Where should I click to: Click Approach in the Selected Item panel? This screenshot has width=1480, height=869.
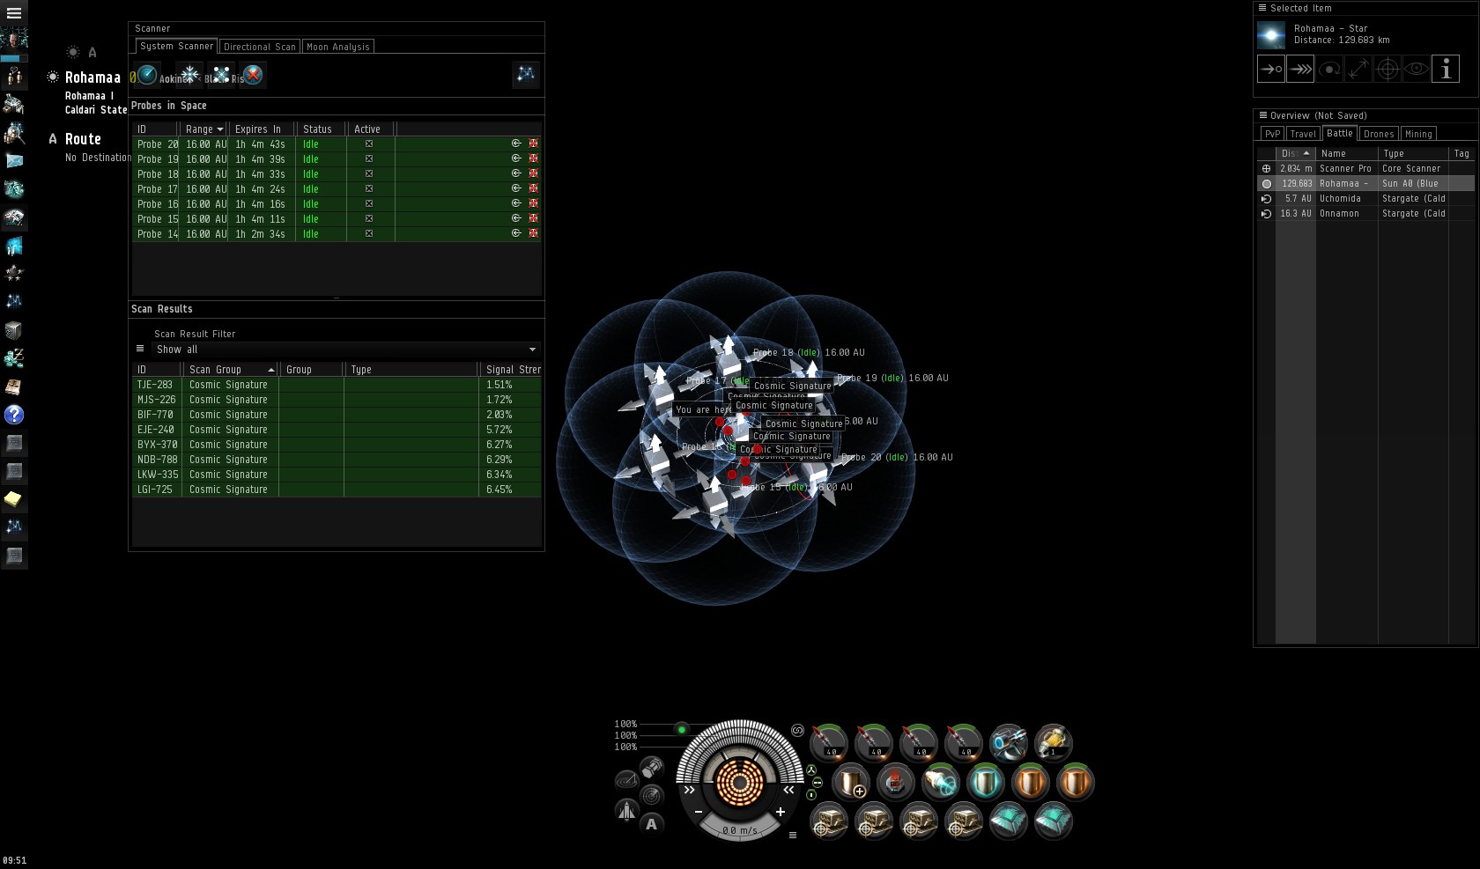(x=1271, y=69)
